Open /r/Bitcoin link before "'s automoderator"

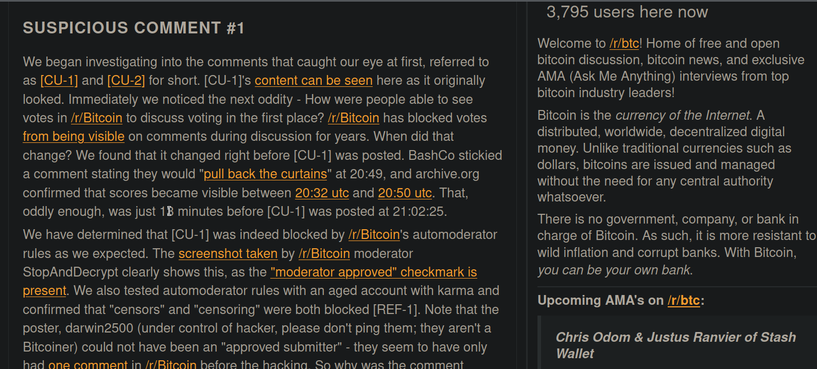[374, 235]
